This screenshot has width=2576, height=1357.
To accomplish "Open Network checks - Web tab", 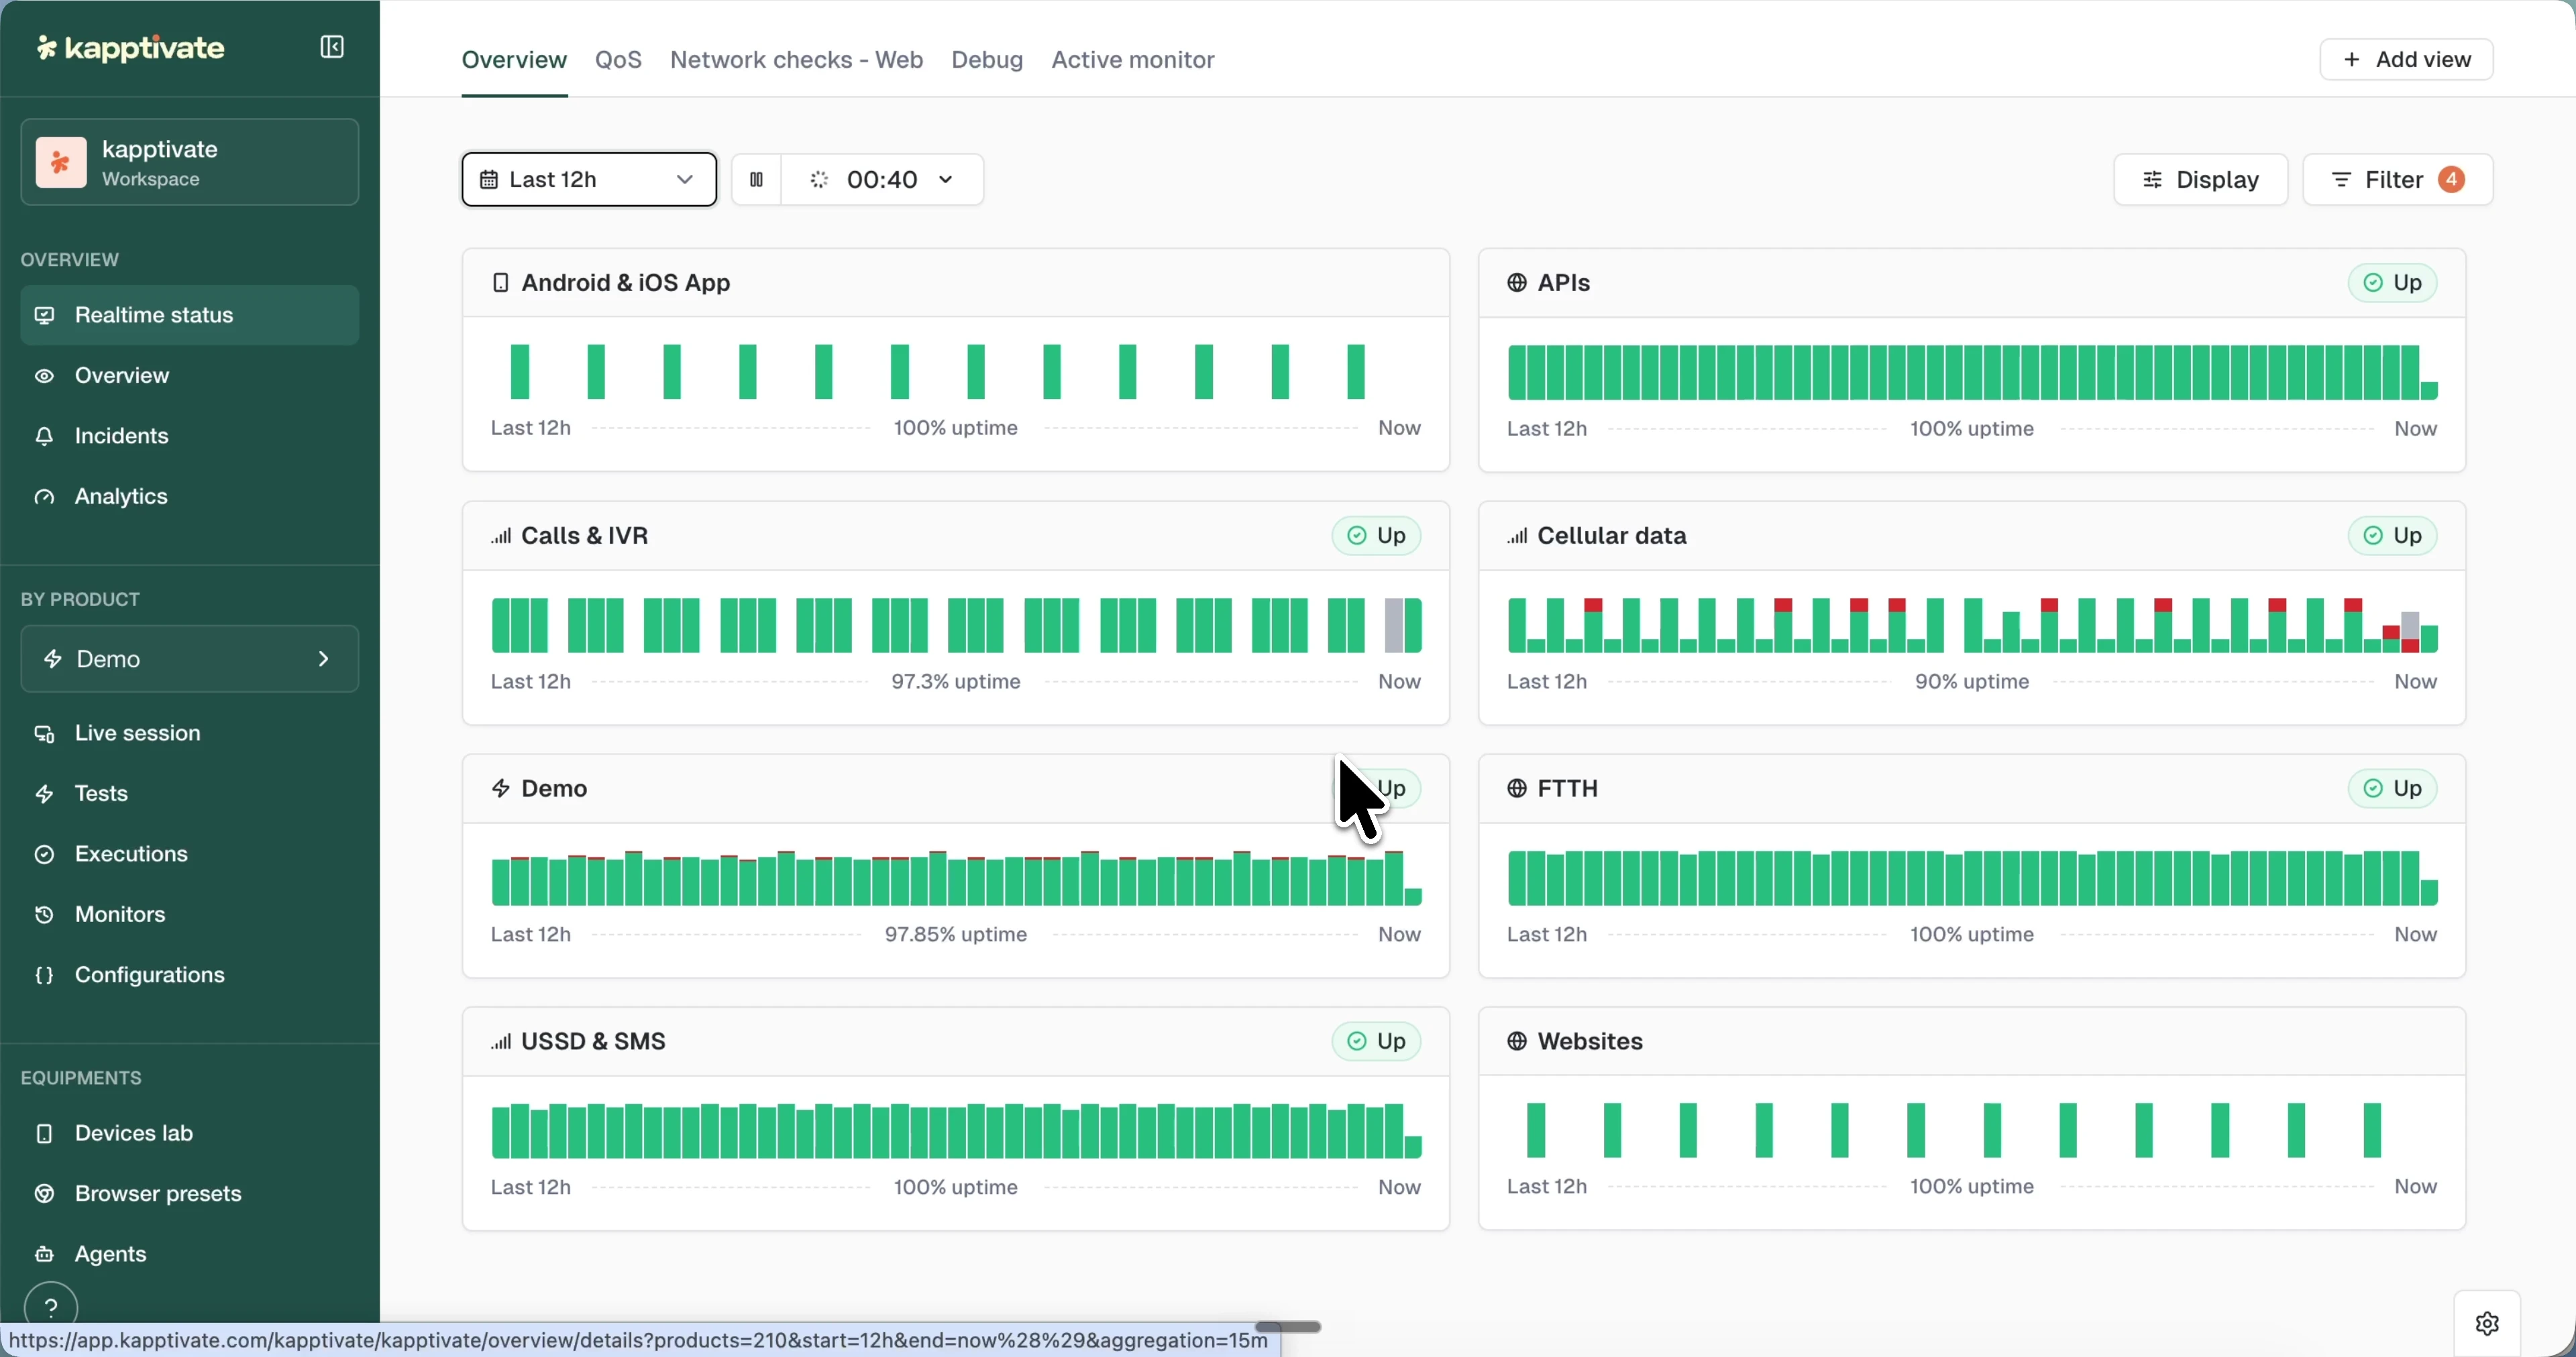I will tap(796, 60).
